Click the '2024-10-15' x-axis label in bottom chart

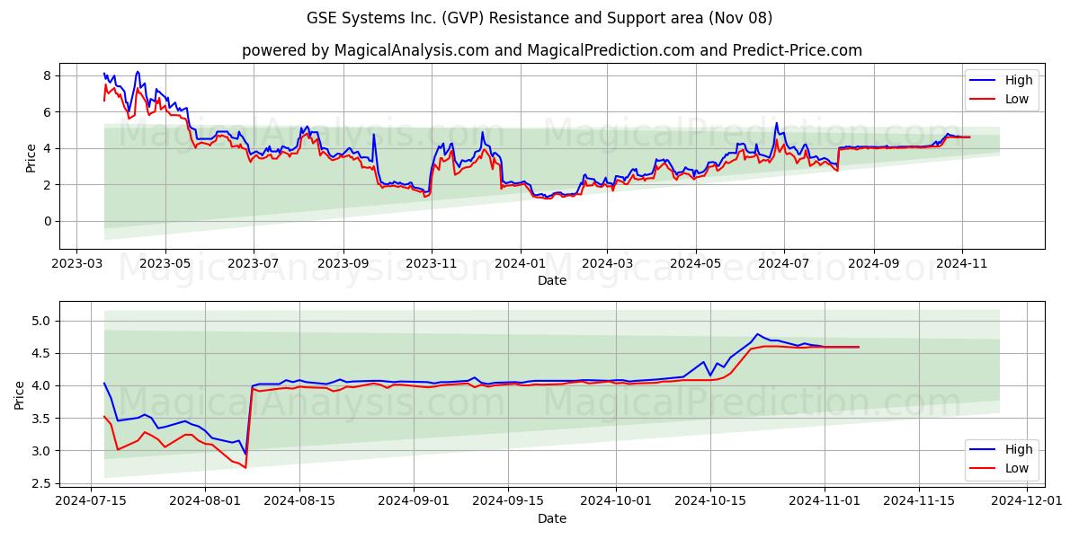click(710, 502)
